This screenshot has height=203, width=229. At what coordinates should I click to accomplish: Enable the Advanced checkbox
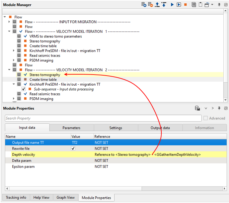(x=206, y=118)
